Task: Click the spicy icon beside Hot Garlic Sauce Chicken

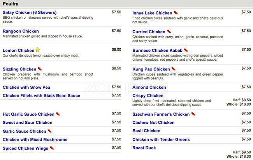Action: [58, 114]
